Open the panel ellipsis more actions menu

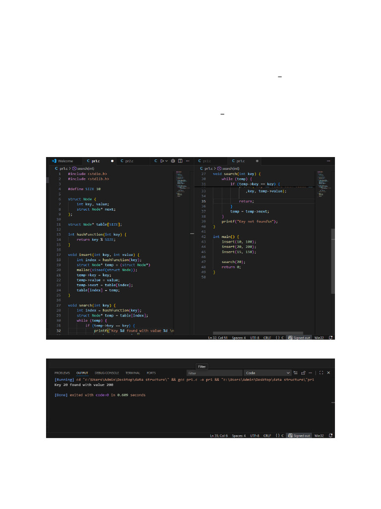[x=311, y=373]
